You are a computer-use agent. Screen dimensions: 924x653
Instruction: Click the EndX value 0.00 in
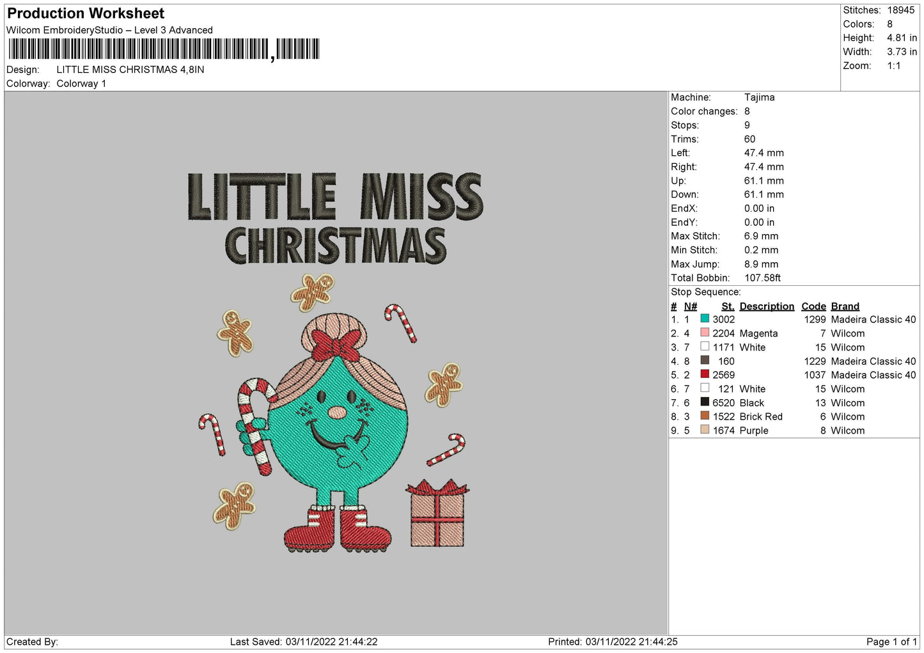[x=759, y=208]
